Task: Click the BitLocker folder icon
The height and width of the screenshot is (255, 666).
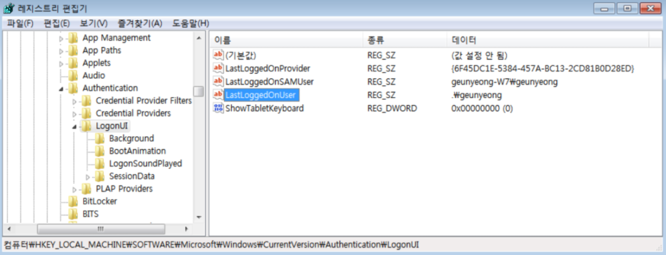Action: point(73,201)
